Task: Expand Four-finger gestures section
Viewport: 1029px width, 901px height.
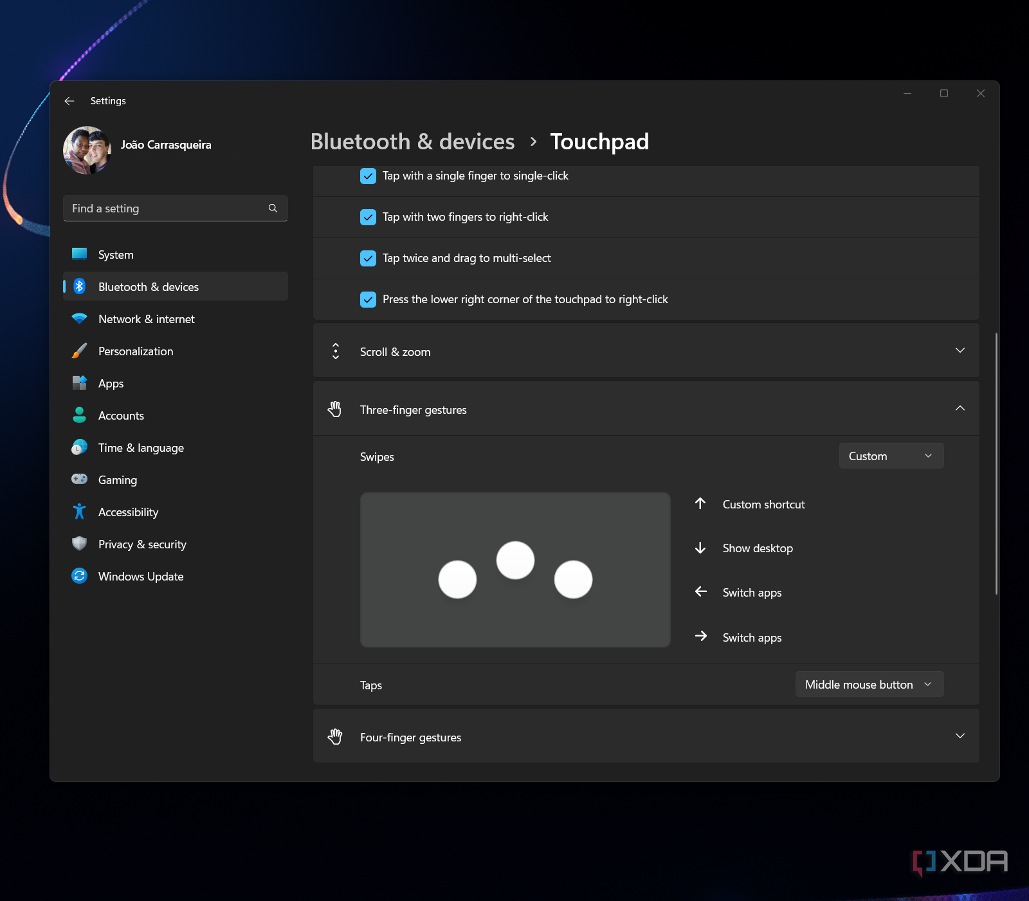Action: point(646,737)
